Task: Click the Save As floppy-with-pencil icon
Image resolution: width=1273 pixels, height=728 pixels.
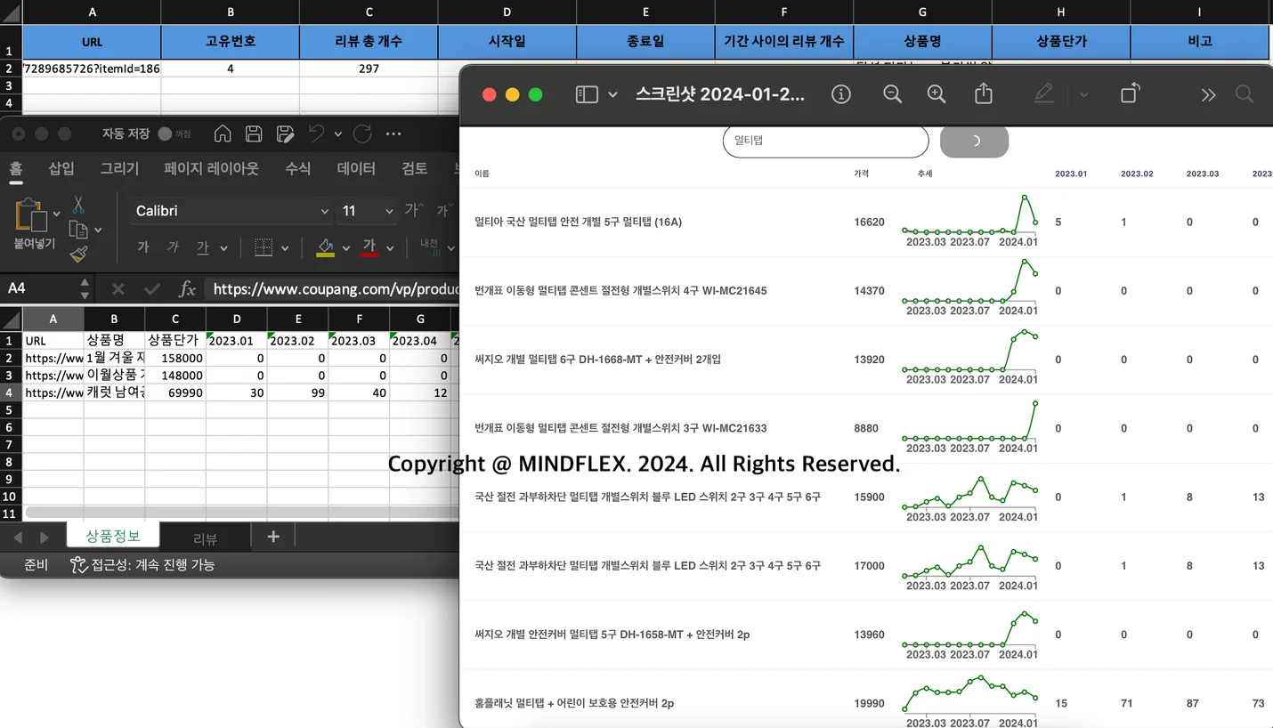Action: pos(285,133)
